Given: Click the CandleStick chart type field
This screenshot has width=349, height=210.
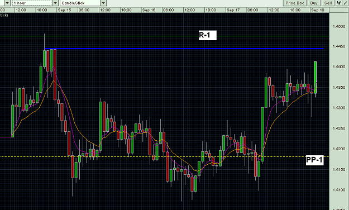Looking at the screenshot, I should (80, 3).
